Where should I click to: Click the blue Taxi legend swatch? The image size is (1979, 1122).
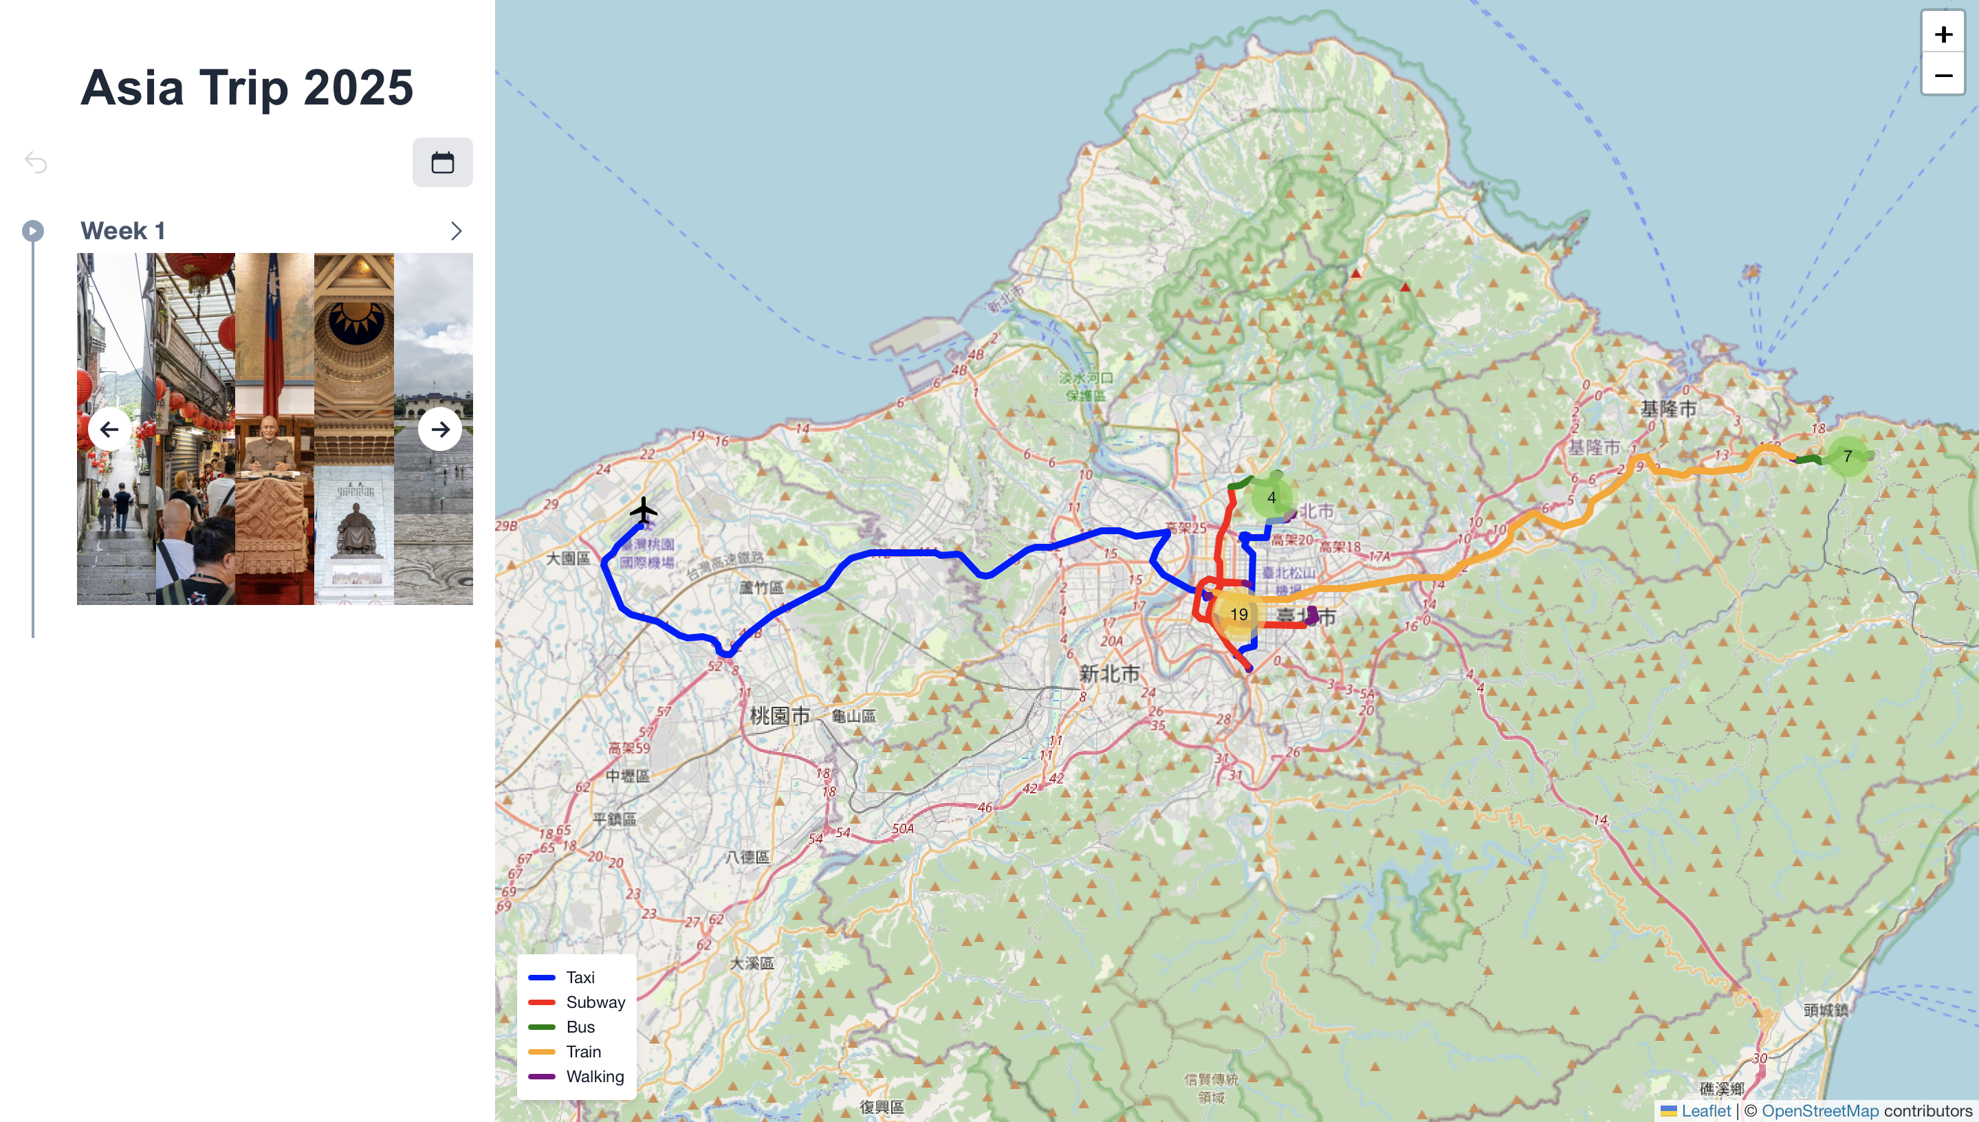542,977
